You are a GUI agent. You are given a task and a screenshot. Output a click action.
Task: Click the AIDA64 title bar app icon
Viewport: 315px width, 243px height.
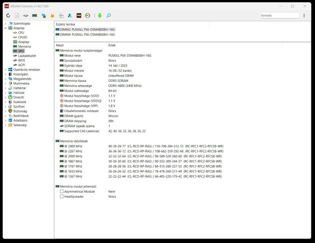(7, 6)
